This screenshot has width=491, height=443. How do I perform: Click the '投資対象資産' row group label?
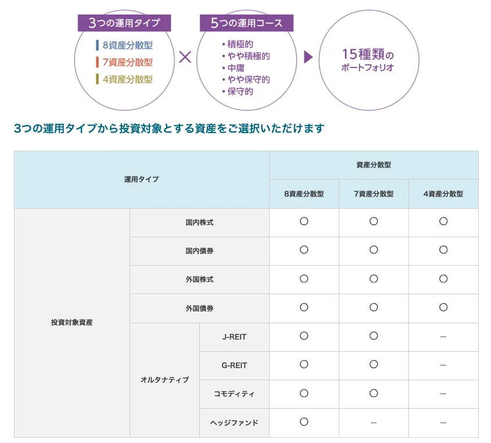point(71,323)
